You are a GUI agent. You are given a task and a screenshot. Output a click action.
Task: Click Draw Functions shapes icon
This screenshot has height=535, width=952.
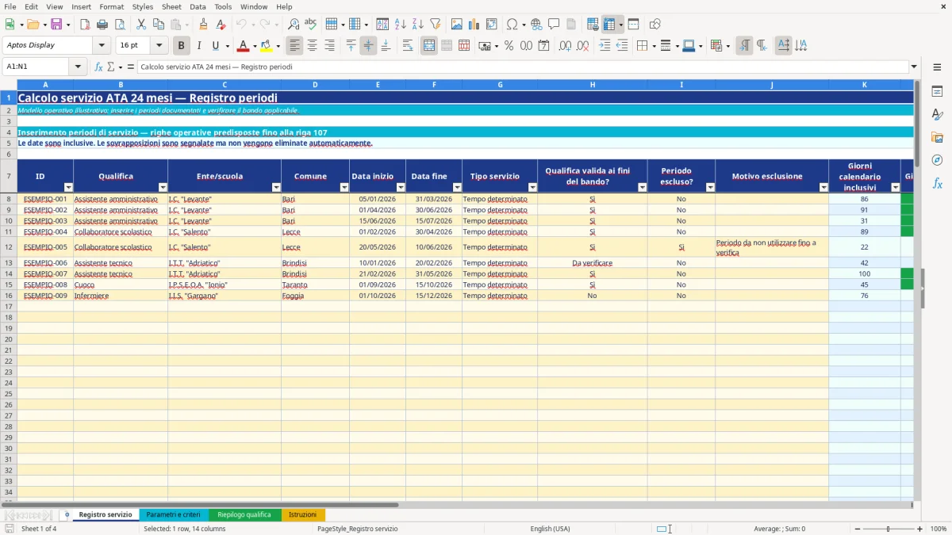click(654, 25)
